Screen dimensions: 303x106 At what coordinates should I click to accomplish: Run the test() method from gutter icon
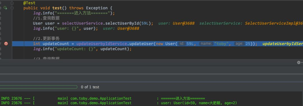click(x=6, y=8)
